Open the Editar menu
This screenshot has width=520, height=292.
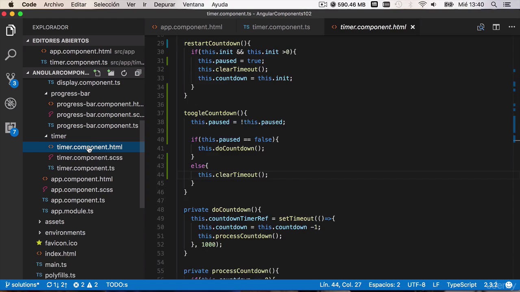[x=78, y=4]
